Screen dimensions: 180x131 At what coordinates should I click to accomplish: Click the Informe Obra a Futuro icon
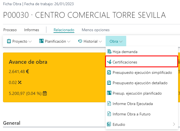(109, 114)
